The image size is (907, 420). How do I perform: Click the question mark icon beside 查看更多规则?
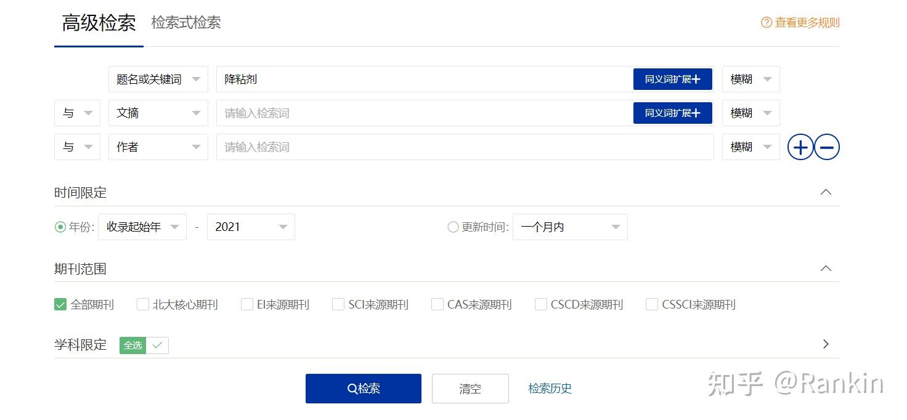coord(767,23)
